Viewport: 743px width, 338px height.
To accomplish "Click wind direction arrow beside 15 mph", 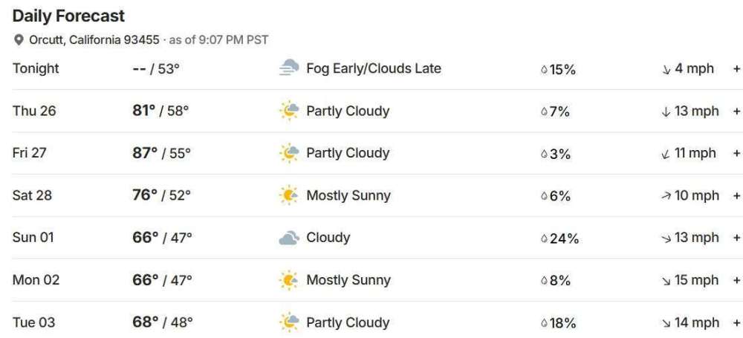I will tap(666, 281).
